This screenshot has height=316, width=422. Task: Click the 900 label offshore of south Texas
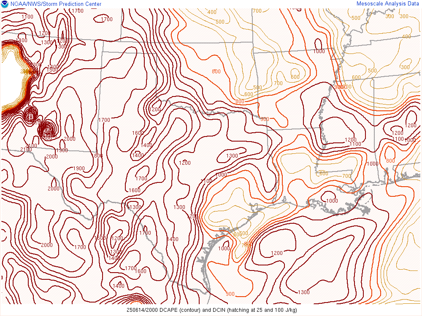click(x=230, y=294)
